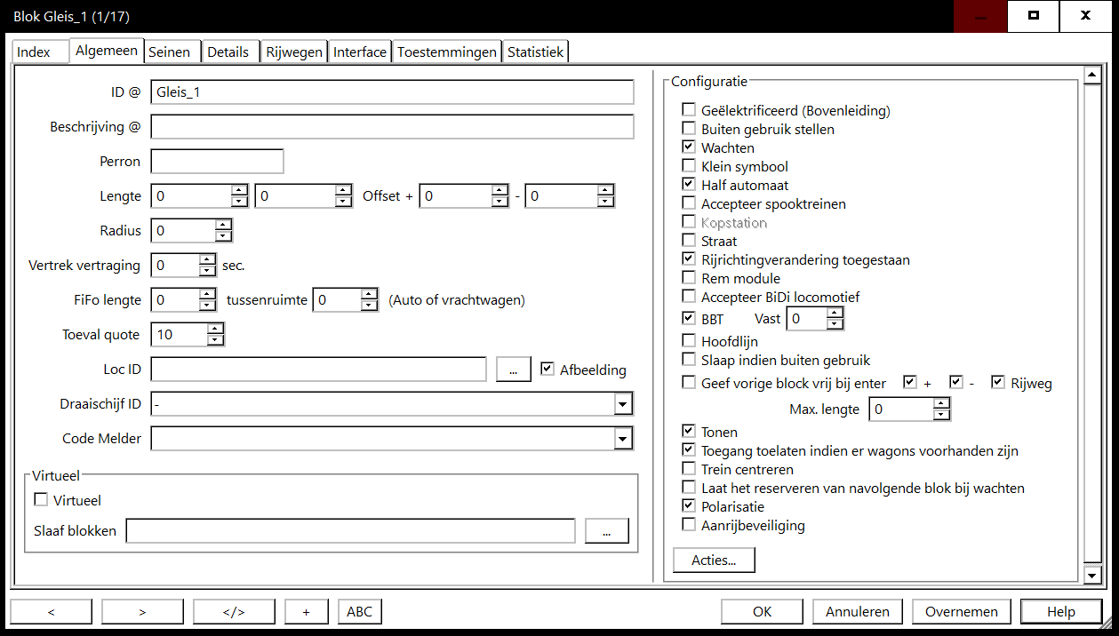Go to next block with > button

click(142, 611)
